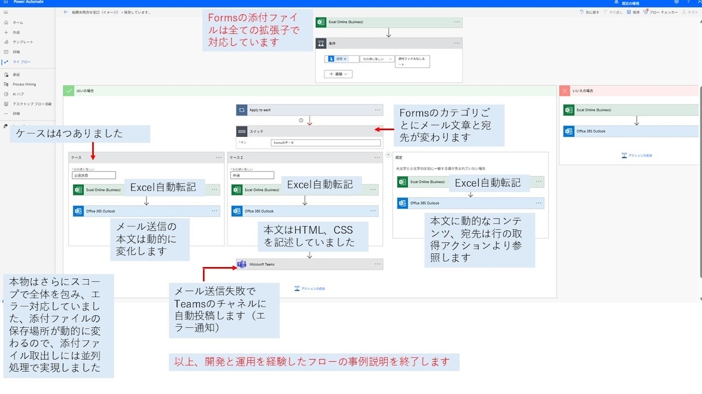Open the Outlook ellipsis menu in ケース 2

pyautogui.click(x=373, y=211)
